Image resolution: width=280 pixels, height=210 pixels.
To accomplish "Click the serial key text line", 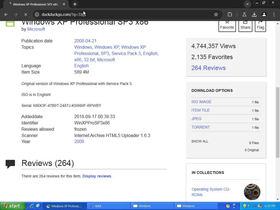I will click(61, 106).
